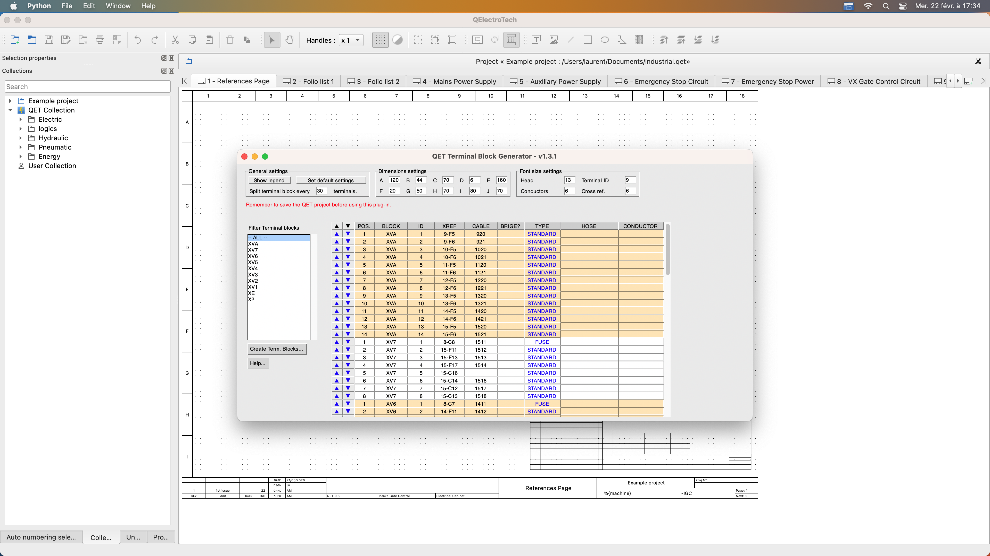
Task: Click Set default settings button
Action: (331, 180)
